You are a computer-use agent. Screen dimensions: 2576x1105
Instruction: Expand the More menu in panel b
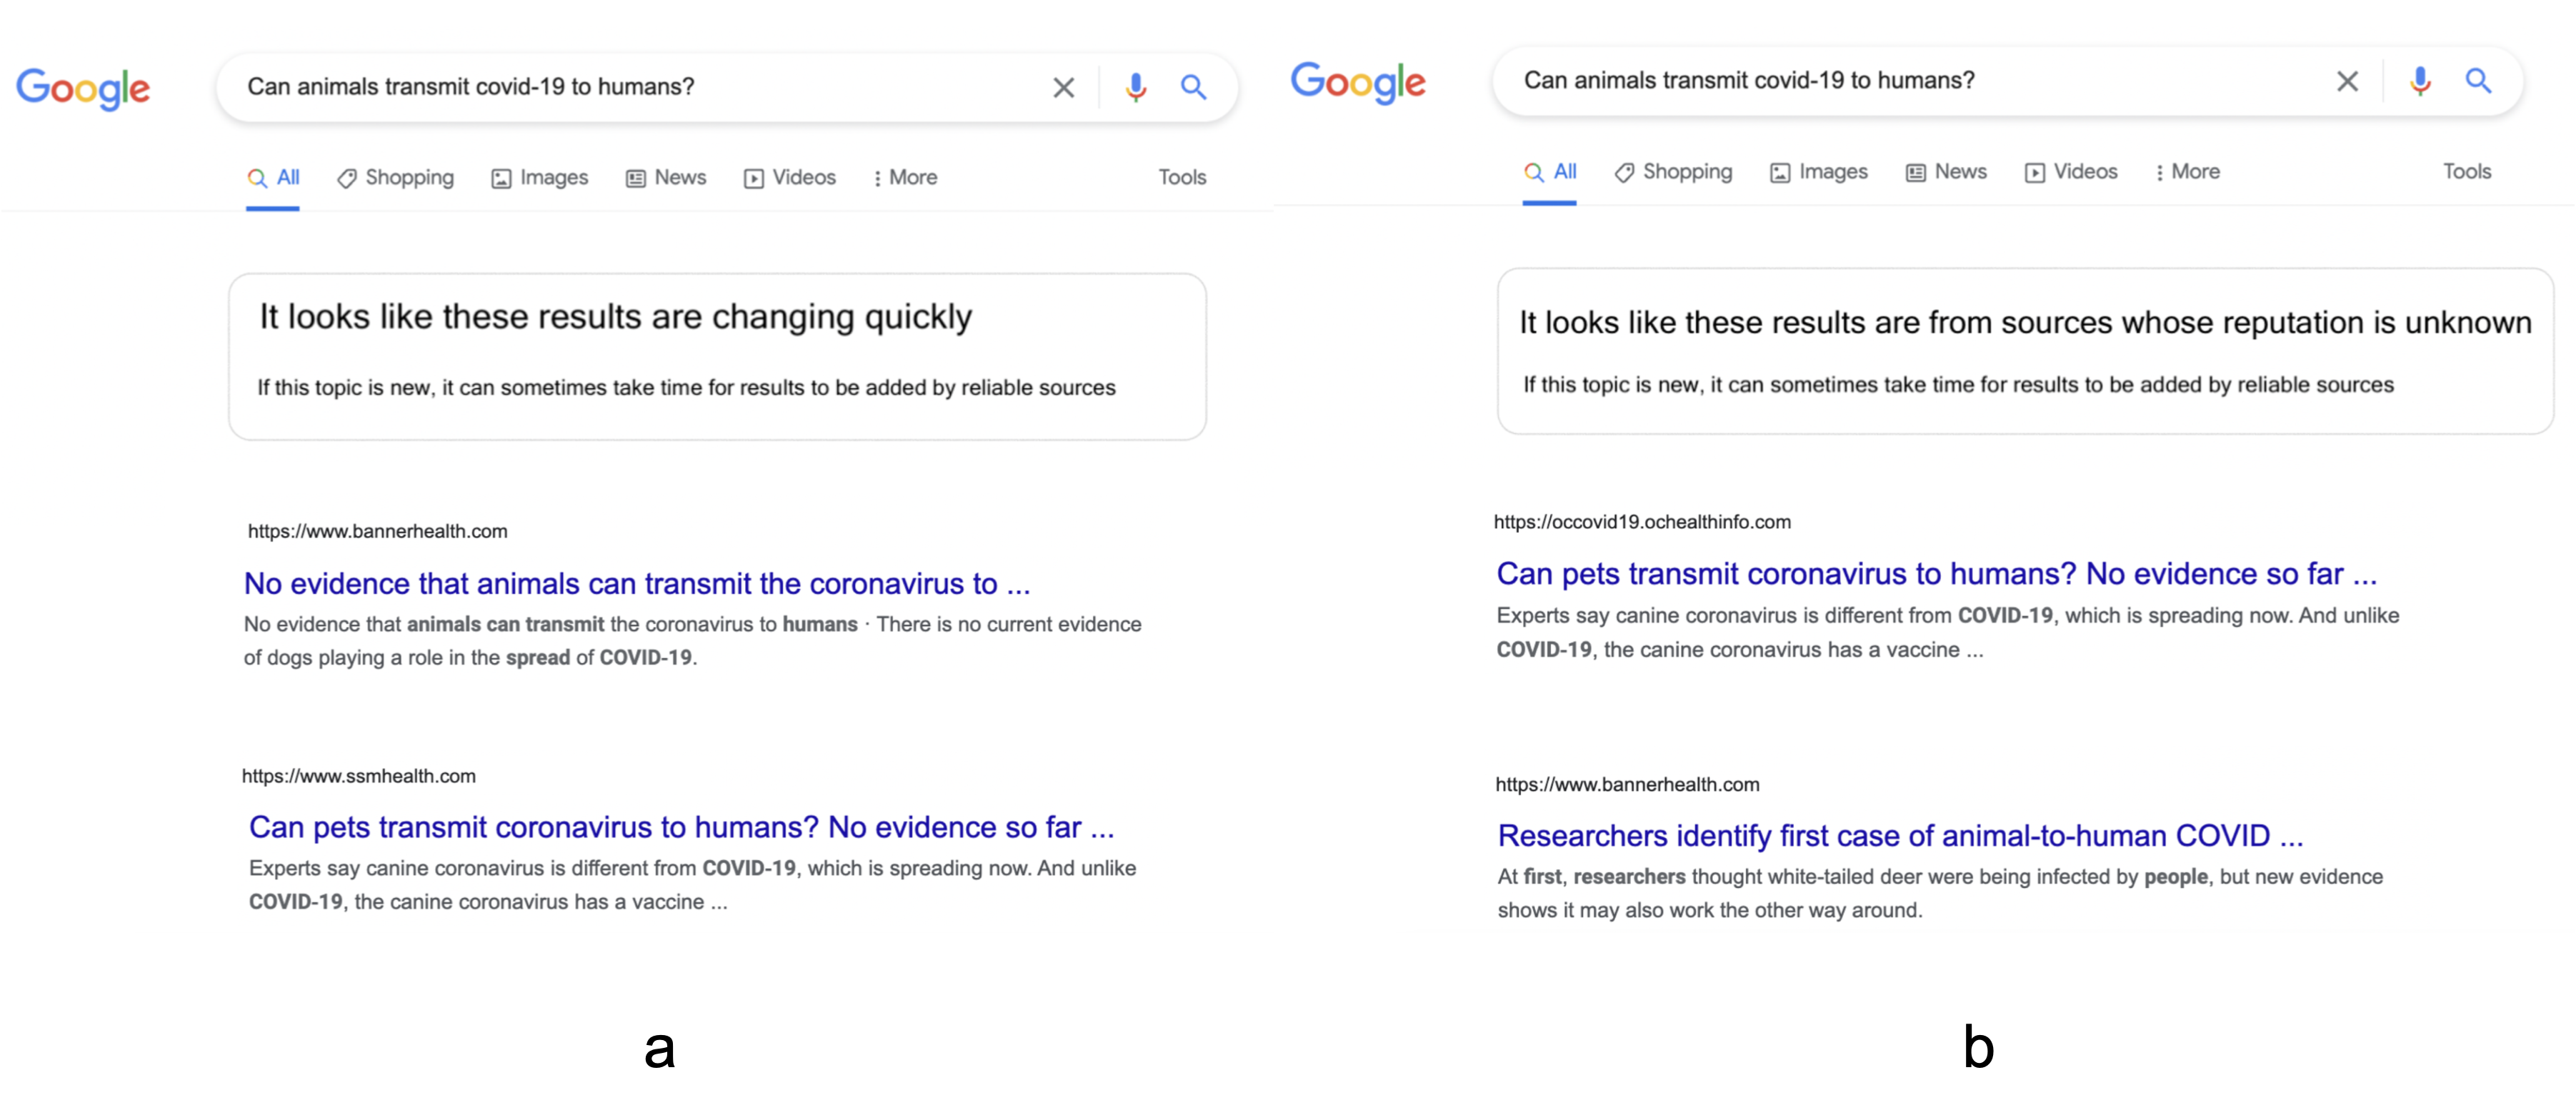[2187, 172]
